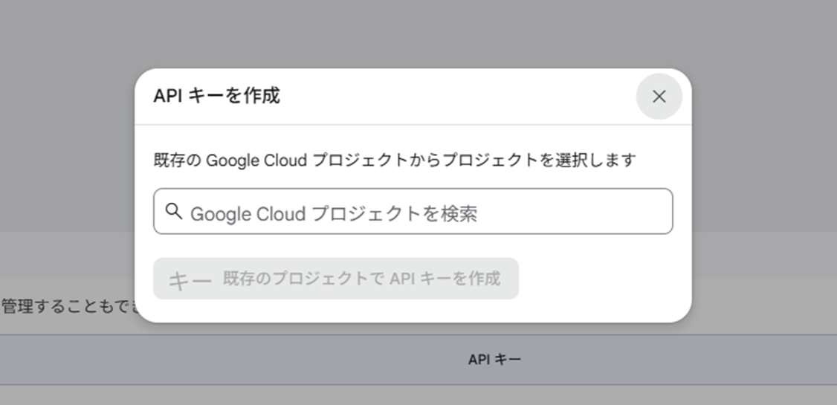Click the row below the API キー header
The image size is (837, 405).
pyautogui.click(x=416, y=395)
